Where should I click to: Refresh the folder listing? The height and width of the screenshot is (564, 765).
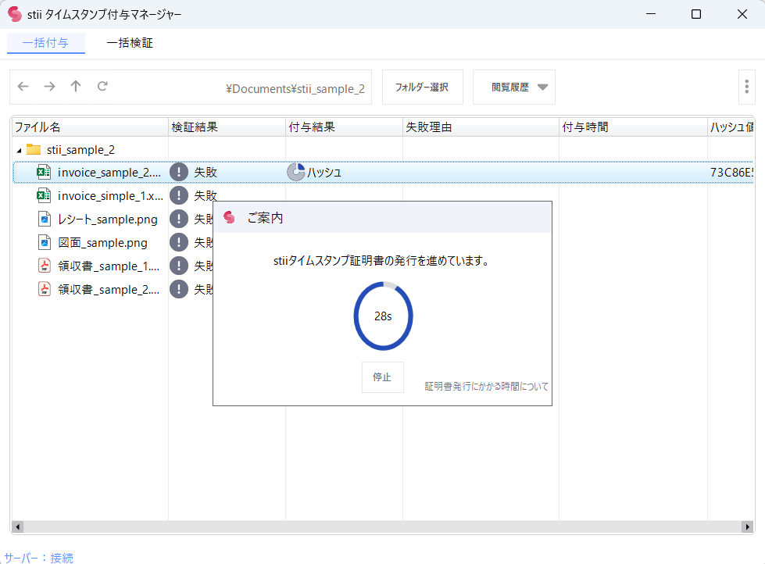click(x=102, y=87)
